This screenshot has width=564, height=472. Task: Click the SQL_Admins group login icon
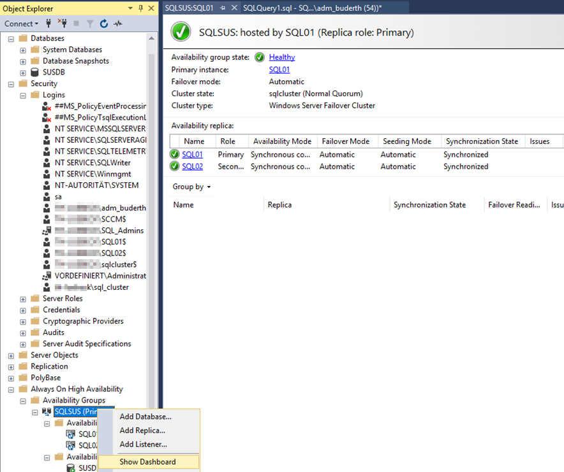coord(47,231)
